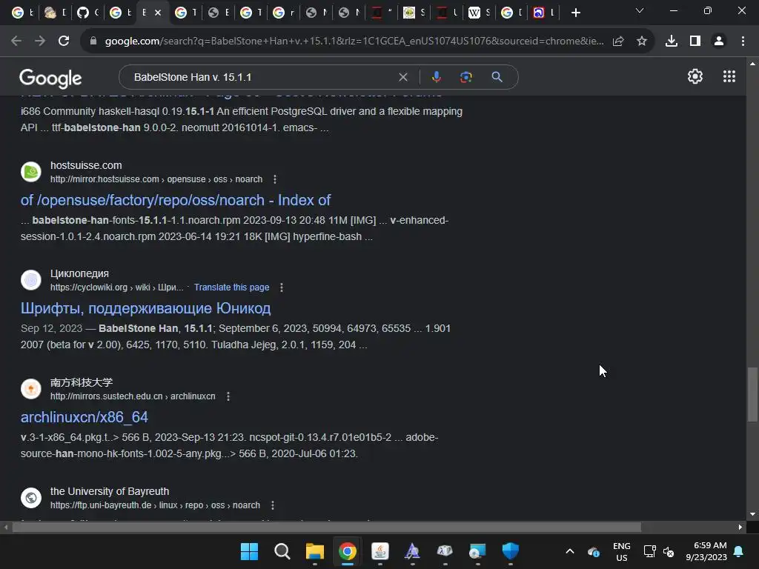Open more options for University of Bayreuth result

point(273,505)
